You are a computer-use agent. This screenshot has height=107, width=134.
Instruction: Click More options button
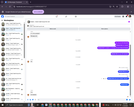point(105,29)
